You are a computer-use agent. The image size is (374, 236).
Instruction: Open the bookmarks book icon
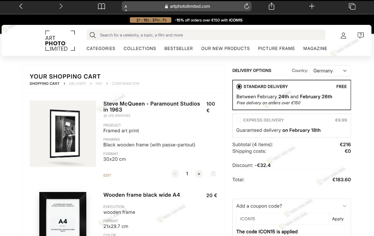pyautogui.click(x=101, y=6)
